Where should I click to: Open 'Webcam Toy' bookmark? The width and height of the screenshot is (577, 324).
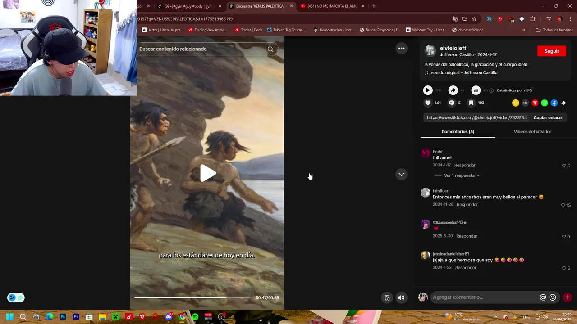pyautogui.click(x=426, y=30)
